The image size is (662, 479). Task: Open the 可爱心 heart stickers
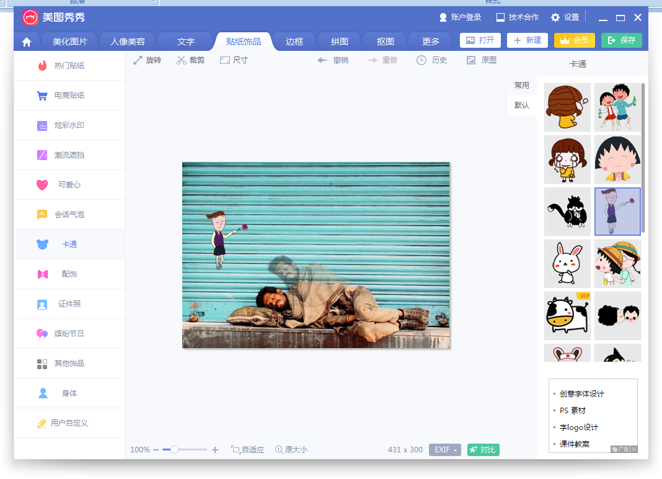pos(69,185)
